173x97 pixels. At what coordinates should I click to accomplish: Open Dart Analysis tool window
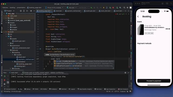pyautogui.click(x=123, y=89)
